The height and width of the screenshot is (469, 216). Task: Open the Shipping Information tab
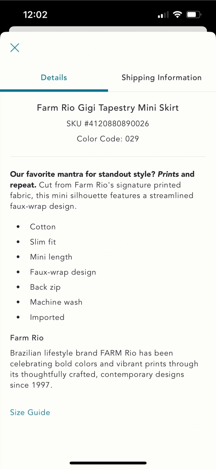(x=161, y=78)
